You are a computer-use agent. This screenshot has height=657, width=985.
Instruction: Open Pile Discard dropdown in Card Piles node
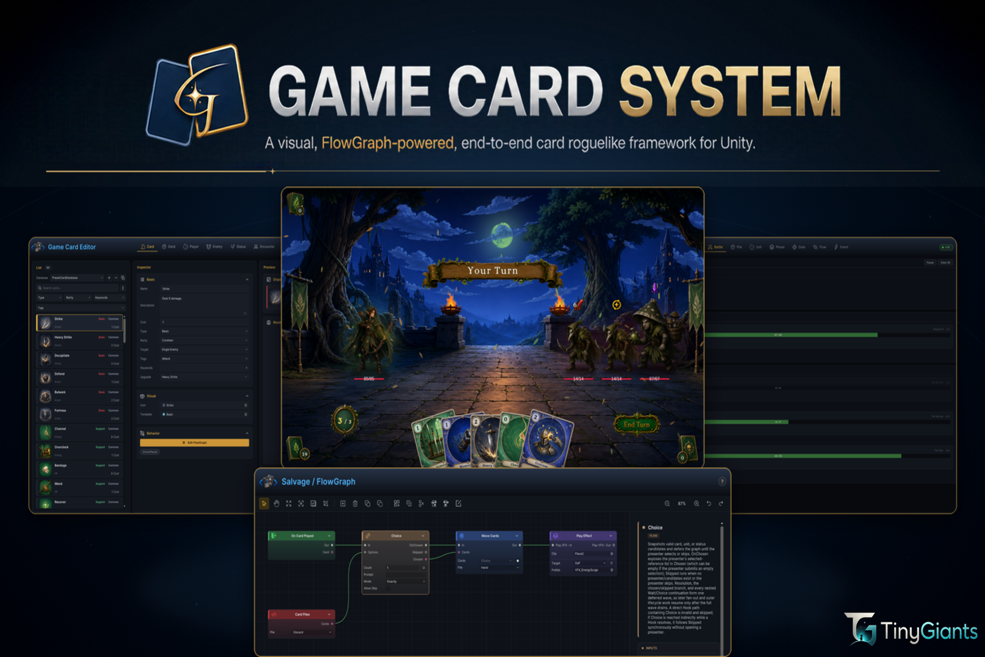[312, 632]
